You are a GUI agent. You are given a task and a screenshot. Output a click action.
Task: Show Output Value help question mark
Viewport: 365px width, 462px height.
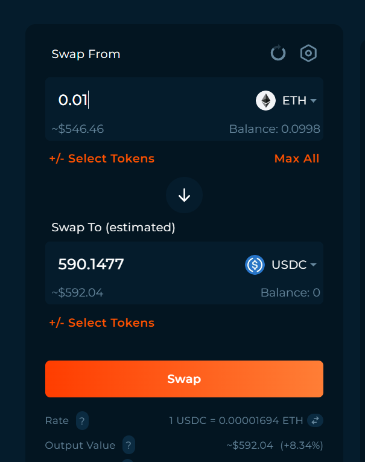[x=129, y=445]
